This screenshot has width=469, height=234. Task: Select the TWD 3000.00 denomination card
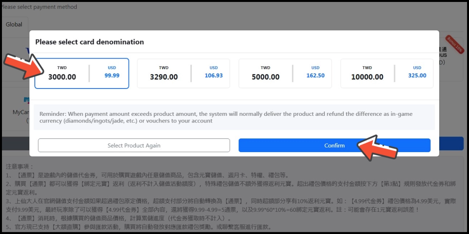tap(82, 73)
